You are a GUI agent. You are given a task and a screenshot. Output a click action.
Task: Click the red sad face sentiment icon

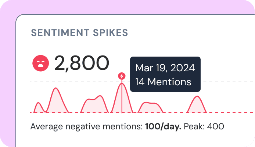pyautogui.click(x=41, y=63)
